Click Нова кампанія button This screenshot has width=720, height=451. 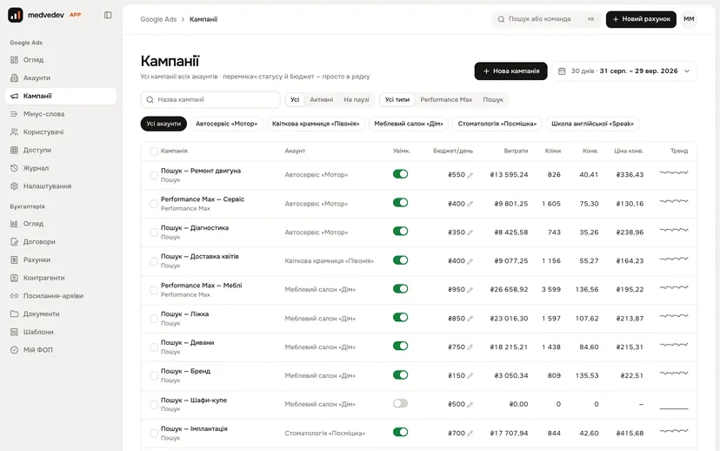click(x=510, y=71)
